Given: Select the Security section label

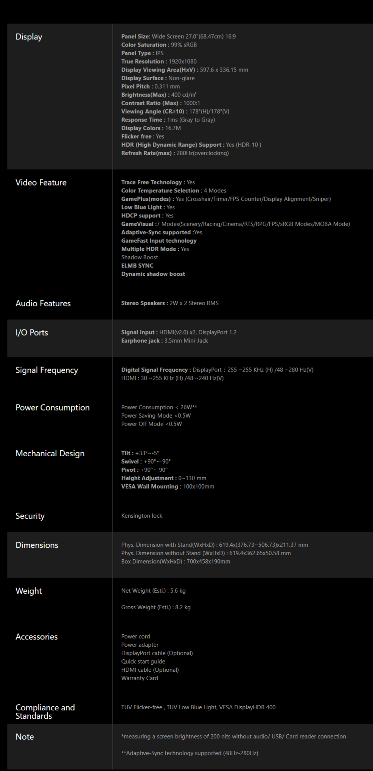Looking at the screenshot, I should 30,516.
